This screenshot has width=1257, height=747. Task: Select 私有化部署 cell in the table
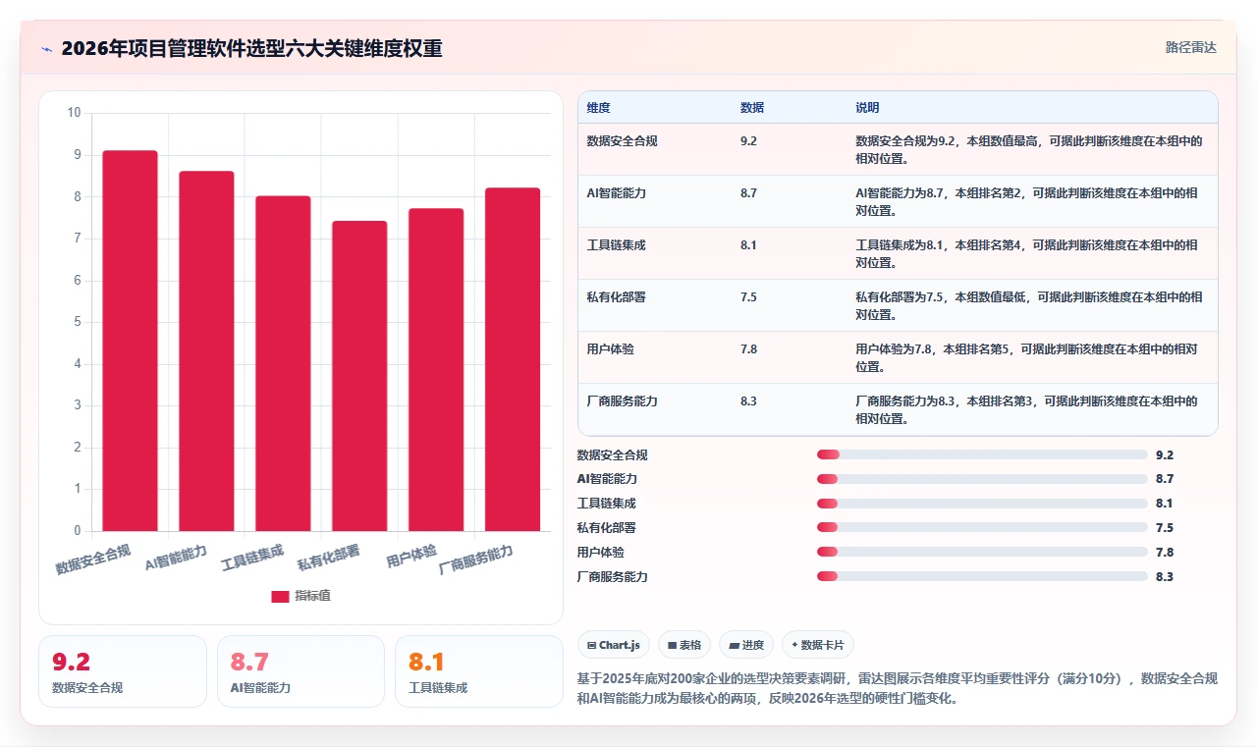(x=617, y=297)
